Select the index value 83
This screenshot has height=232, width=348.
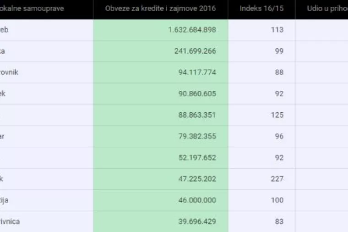pos(279,221)
